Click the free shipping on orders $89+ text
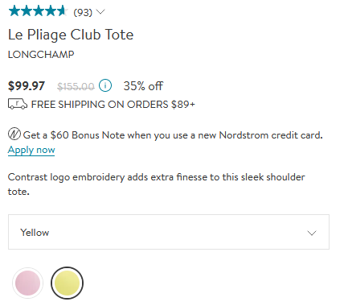 click(113, 105)
